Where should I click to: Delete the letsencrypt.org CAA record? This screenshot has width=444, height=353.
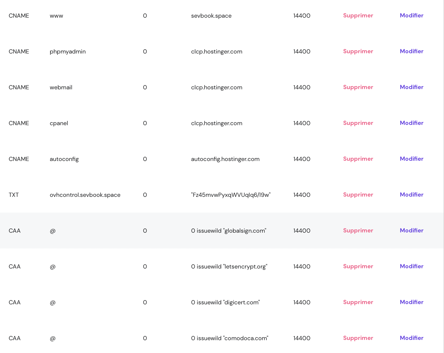click(358, 266)
